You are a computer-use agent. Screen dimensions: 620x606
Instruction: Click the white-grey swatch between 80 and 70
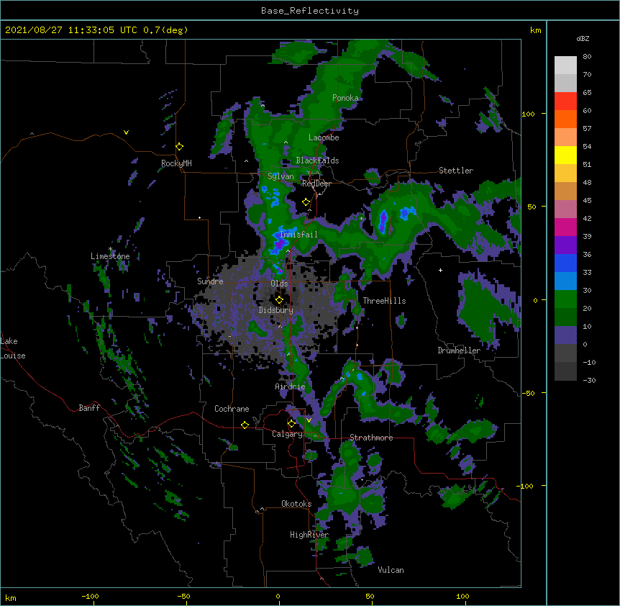point(565,65)
